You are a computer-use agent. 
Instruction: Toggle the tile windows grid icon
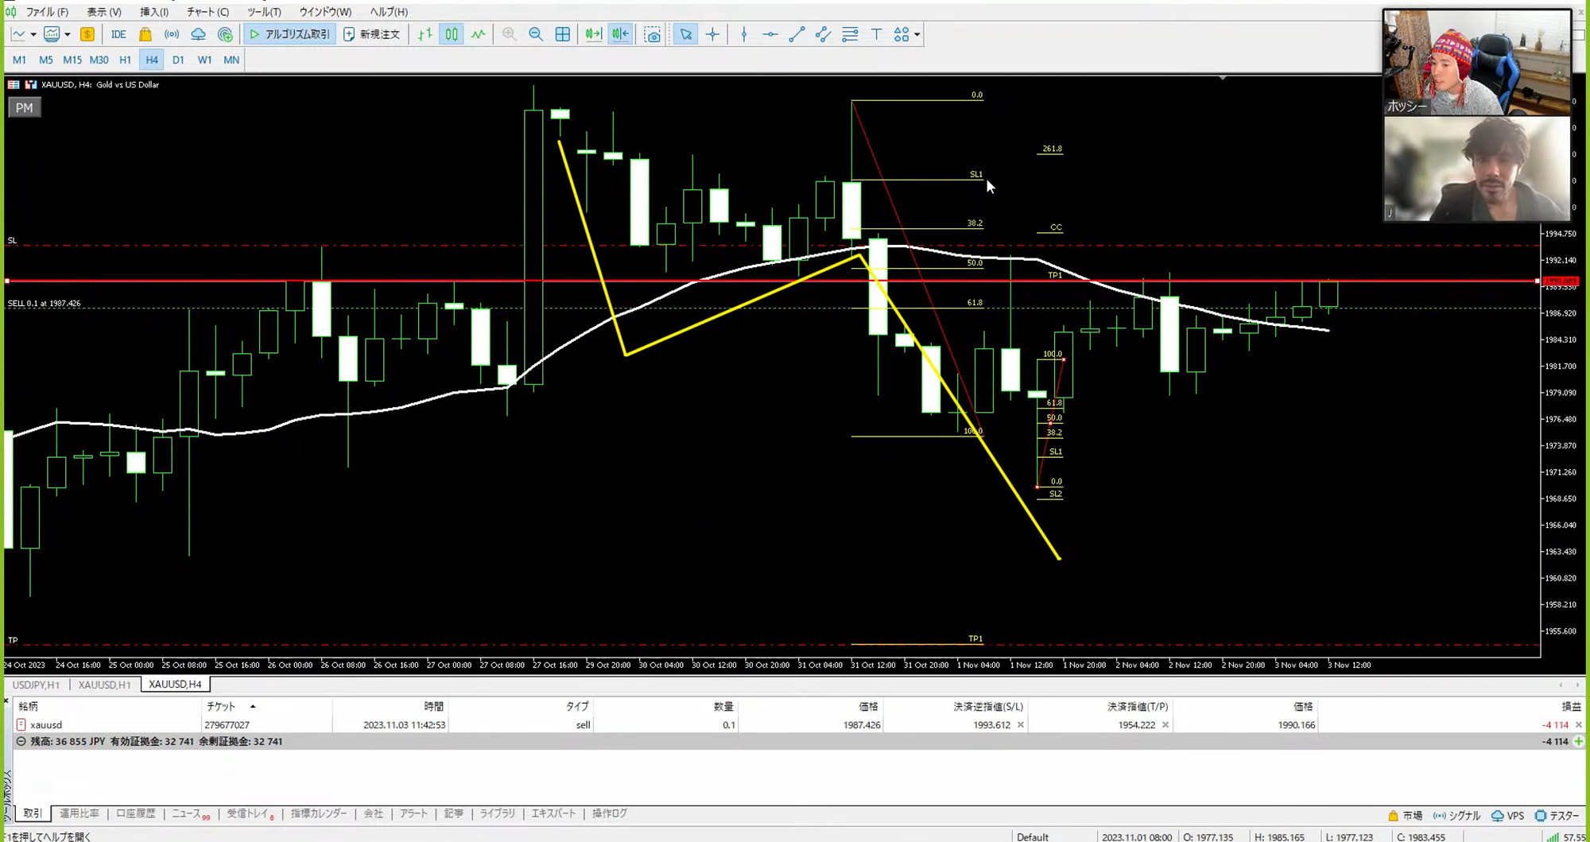click(563, 34)
